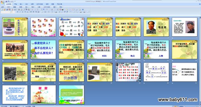
Task: Expand the 文件 classic menu dropdown
Action: coord(9,7)
